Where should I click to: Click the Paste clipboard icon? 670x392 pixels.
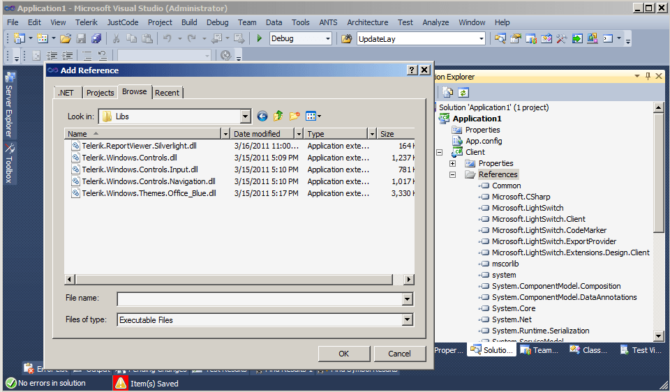[x=147, y=39]
